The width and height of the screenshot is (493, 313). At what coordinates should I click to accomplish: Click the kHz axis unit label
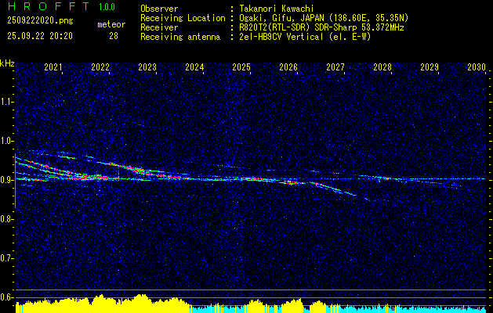(x=7, y=63)
